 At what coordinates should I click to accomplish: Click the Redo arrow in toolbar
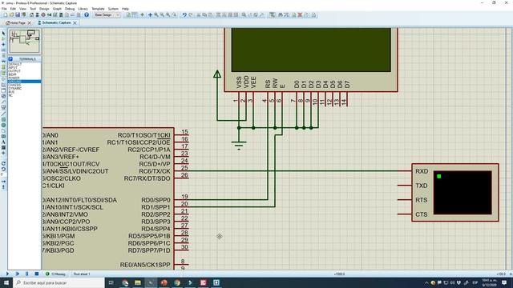point(191,14)
